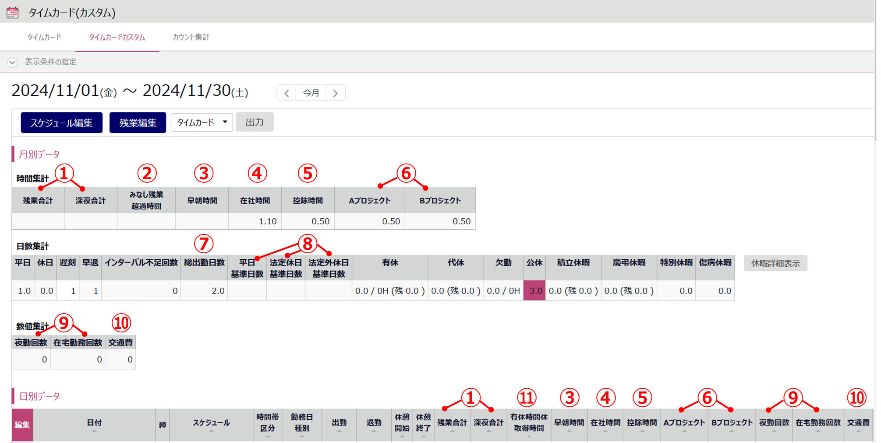881x443 pixels.
Task: Click 在社時間 value 1.10 in 時間集計
Action: (x=255, y=221)
